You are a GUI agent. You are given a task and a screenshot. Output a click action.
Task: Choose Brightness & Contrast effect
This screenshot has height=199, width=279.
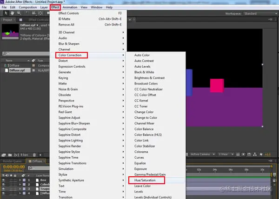pyautogui.click(x=156, y=78)
